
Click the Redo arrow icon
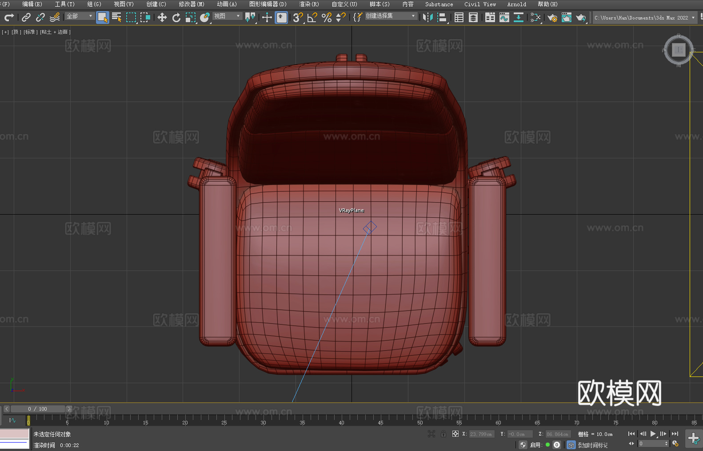coord(9,17)
